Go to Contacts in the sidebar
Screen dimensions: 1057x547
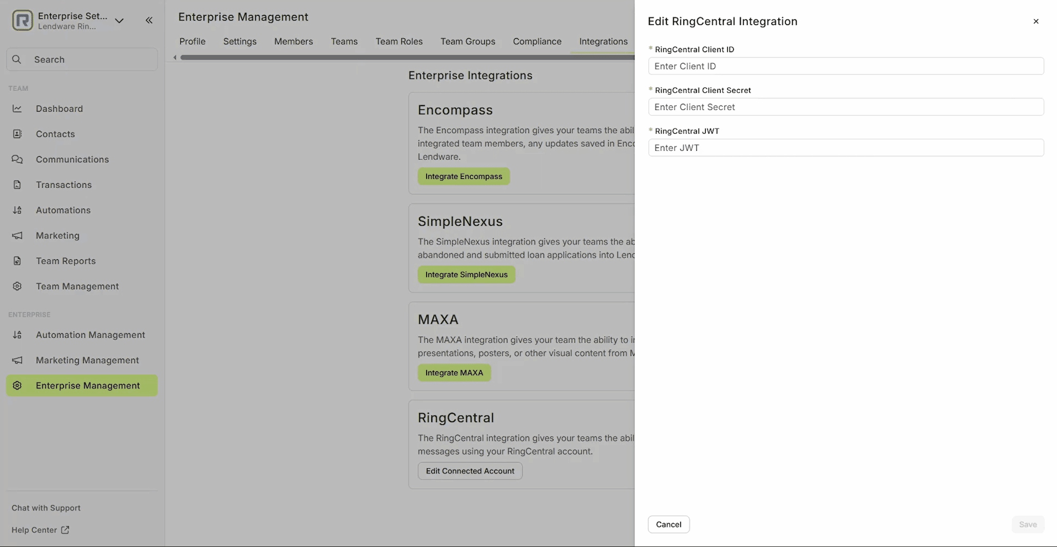coord(82,134)
